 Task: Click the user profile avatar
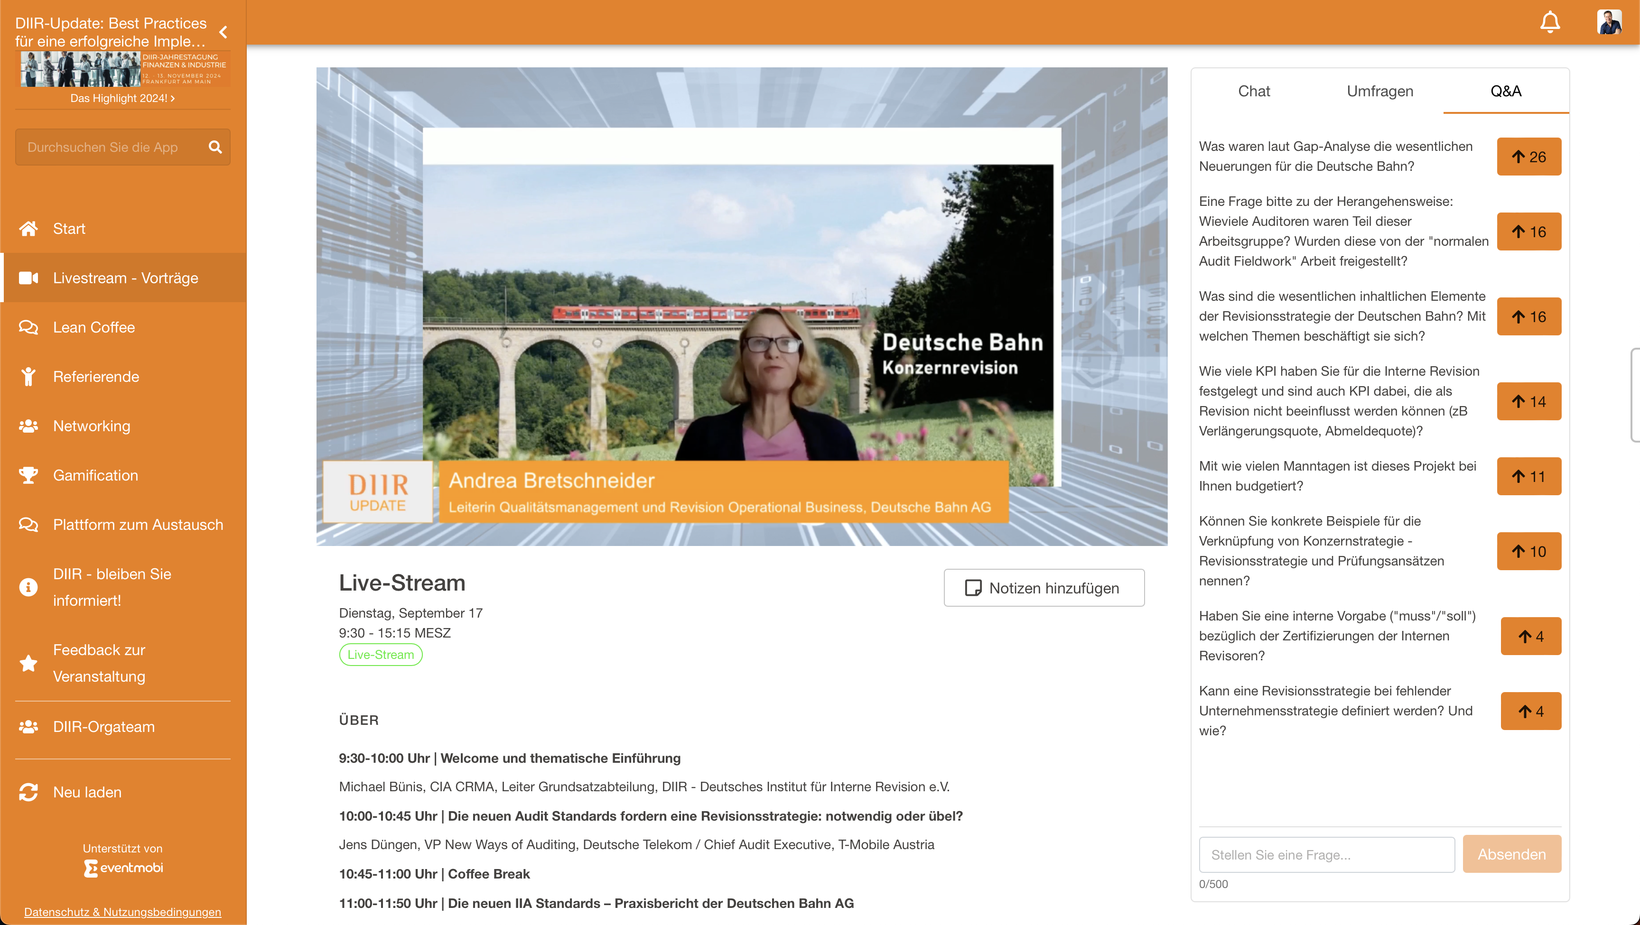coord(1609,22)
